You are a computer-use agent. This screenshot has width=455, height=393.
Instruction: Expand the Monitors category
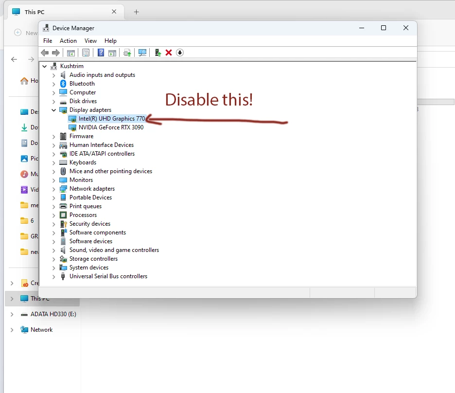click(x=53, y=180)
